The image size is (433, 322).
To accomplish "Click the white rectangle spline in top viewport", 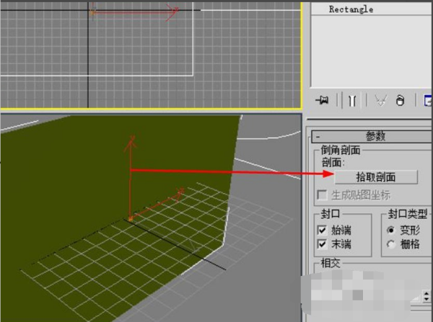I will click(193, 43).
